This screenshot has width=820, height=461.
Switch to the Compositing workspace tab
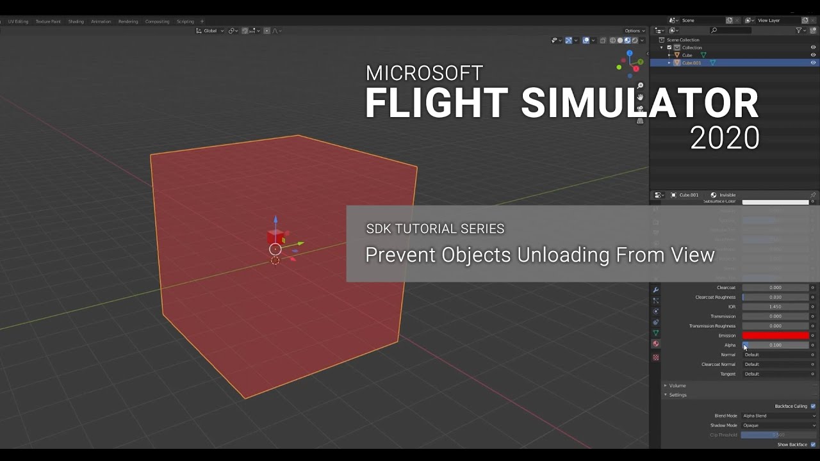(x=157, y=21)
